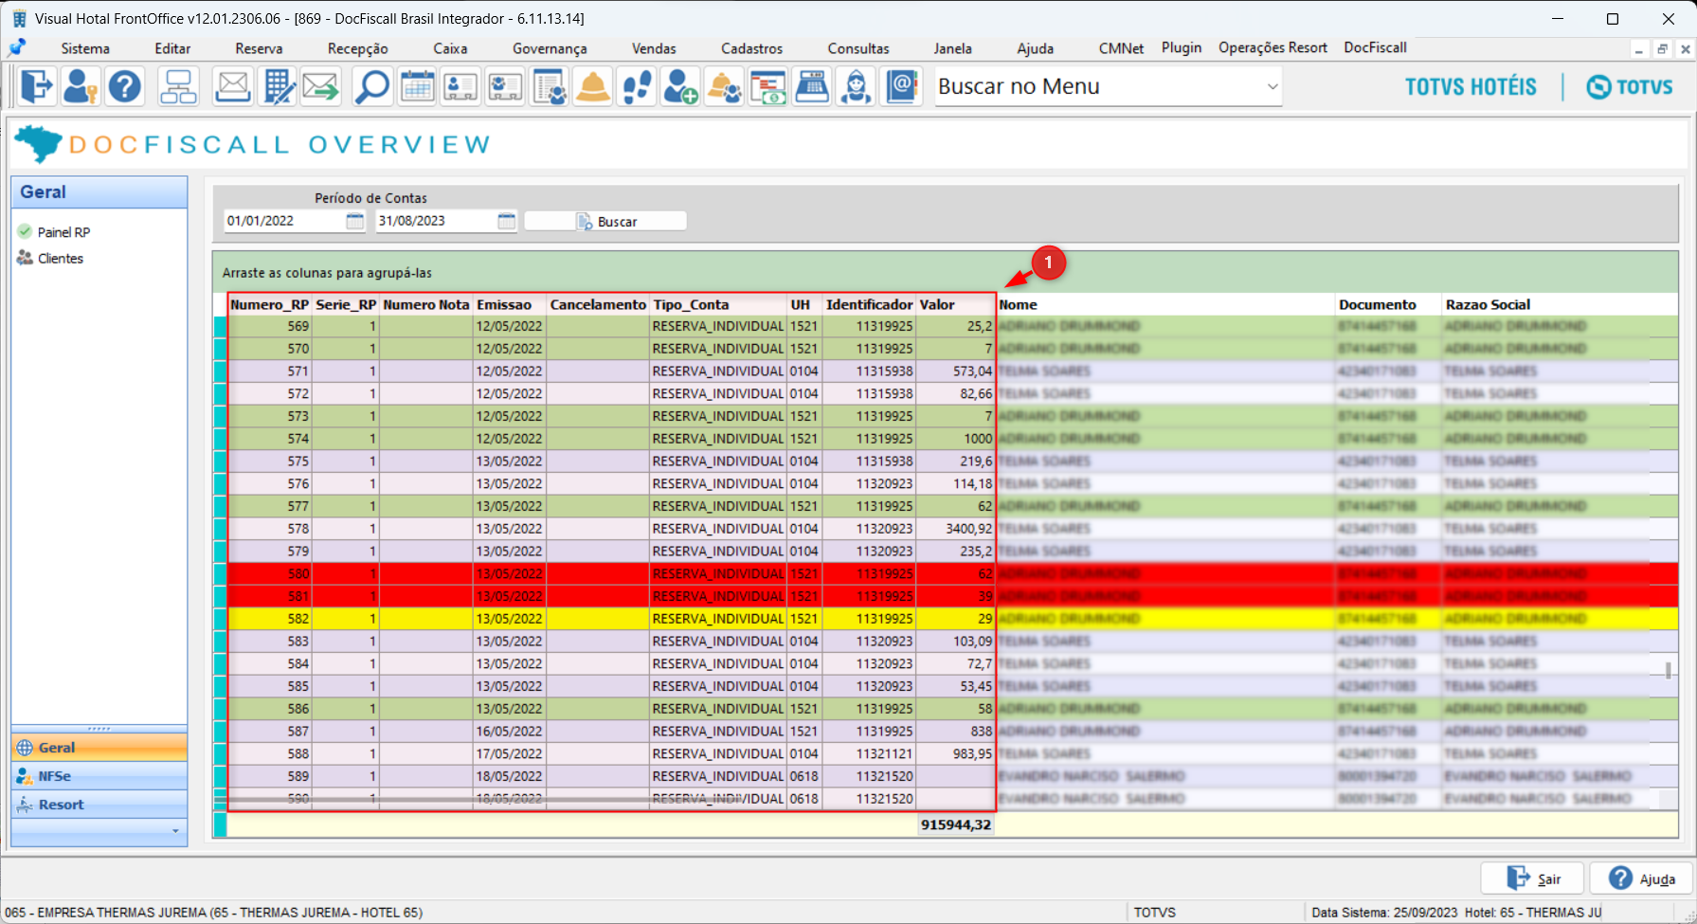Select the cell with value 573,04

[955, 371]
